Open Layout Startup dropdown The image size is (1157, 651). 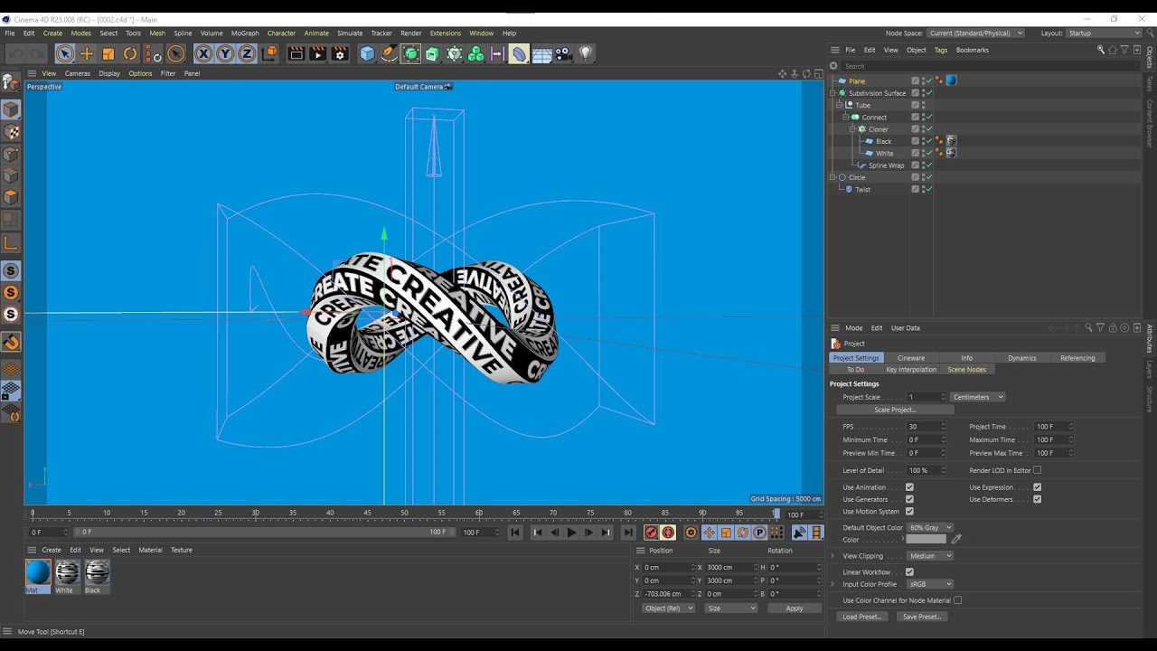[x=1105, y=33]
